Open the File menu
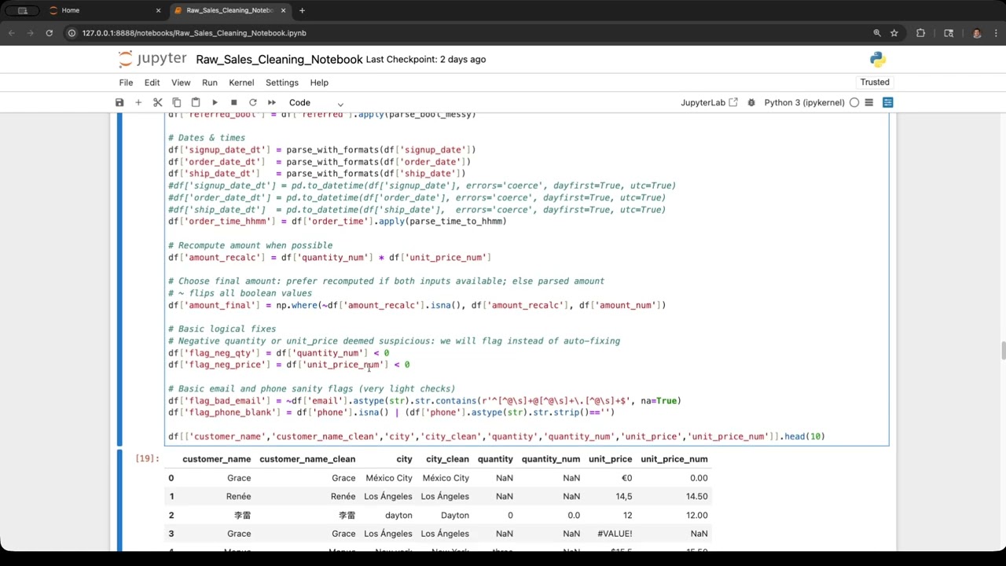 pos(126,83)
